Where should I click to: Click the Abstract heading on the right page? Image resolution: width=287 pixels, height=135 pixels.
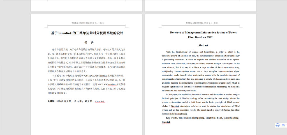pos(203,46)
